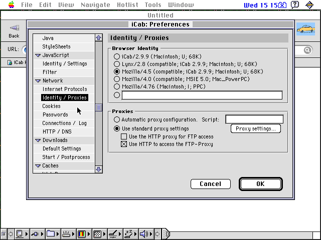Screen dimensions: 321x240
Task: Open the file sharing folder module in Control Strip
Action: coord(53,234)
